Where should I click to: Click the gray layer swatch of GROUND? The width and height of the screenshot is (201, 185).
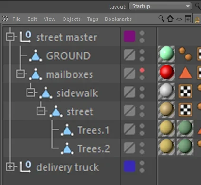pos(129,55)
